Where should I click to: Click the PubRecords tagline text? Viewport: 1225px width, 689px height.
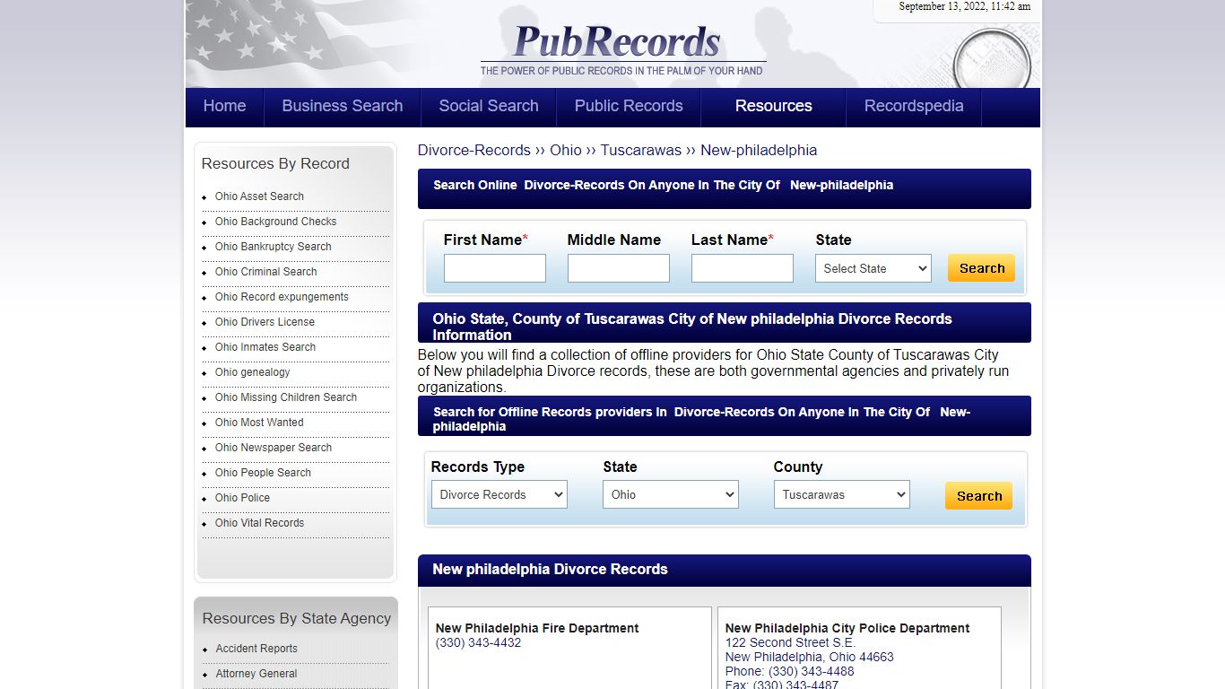pyautogui.click(x=621, y=71)
